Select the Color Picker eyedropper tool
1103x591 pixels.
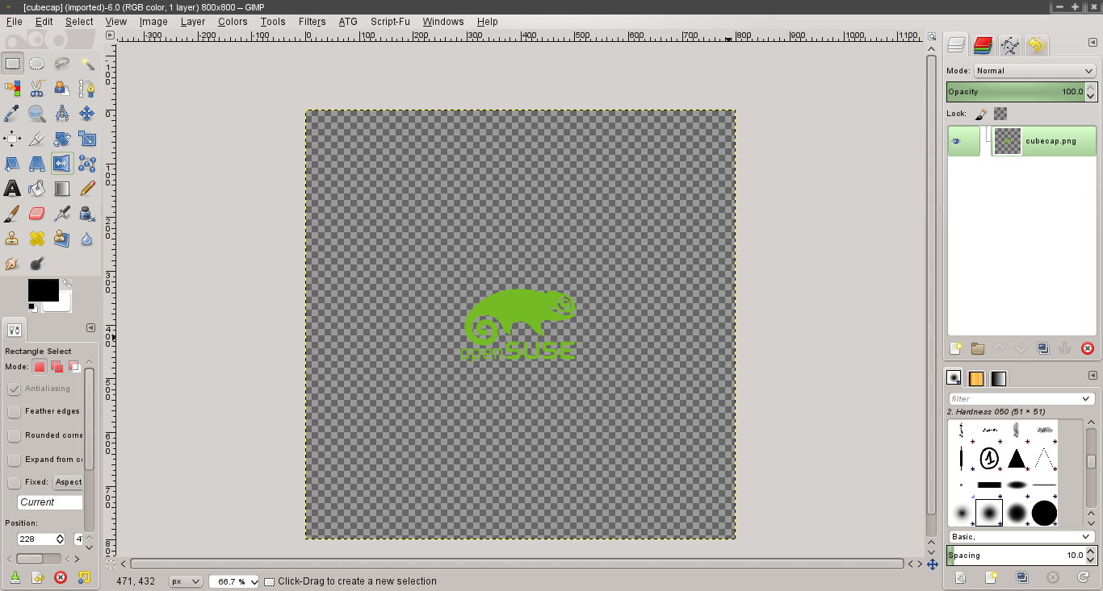(12, 114)
